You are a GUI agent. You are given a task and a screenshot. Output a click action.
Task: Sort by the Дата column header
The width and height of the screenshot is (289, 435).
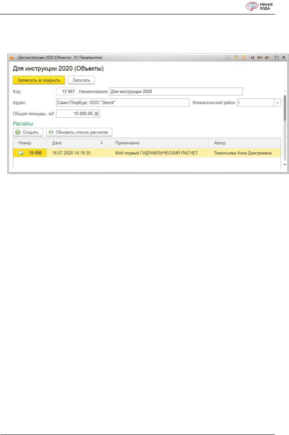point(78,143)
